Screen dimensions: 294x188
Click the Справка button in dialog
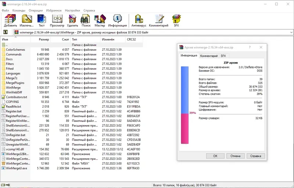tap(255, 156)
